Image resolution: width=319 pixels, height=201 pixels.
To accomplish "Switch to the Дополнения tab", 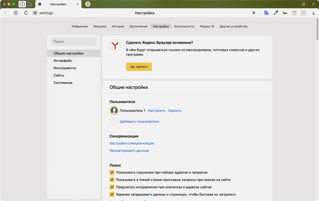I will click(x=138, y=27).
